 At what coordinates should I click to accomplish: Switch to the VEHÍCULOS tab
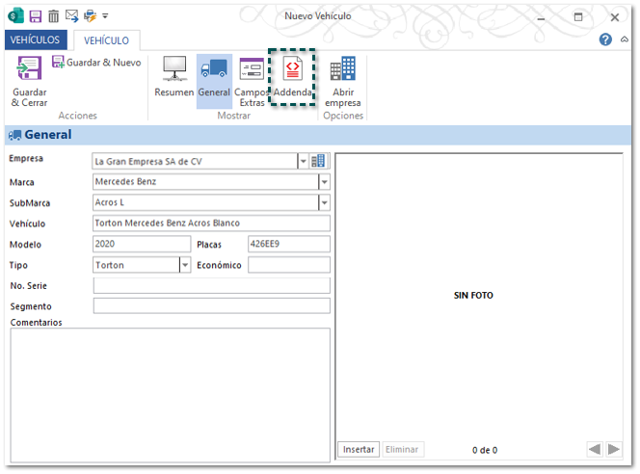tap(36, 39)
